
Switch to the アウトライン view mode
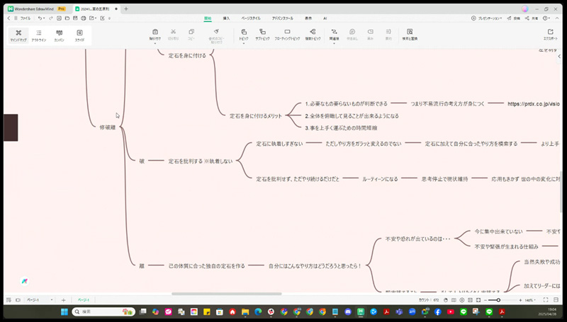[x=39, y=35]
